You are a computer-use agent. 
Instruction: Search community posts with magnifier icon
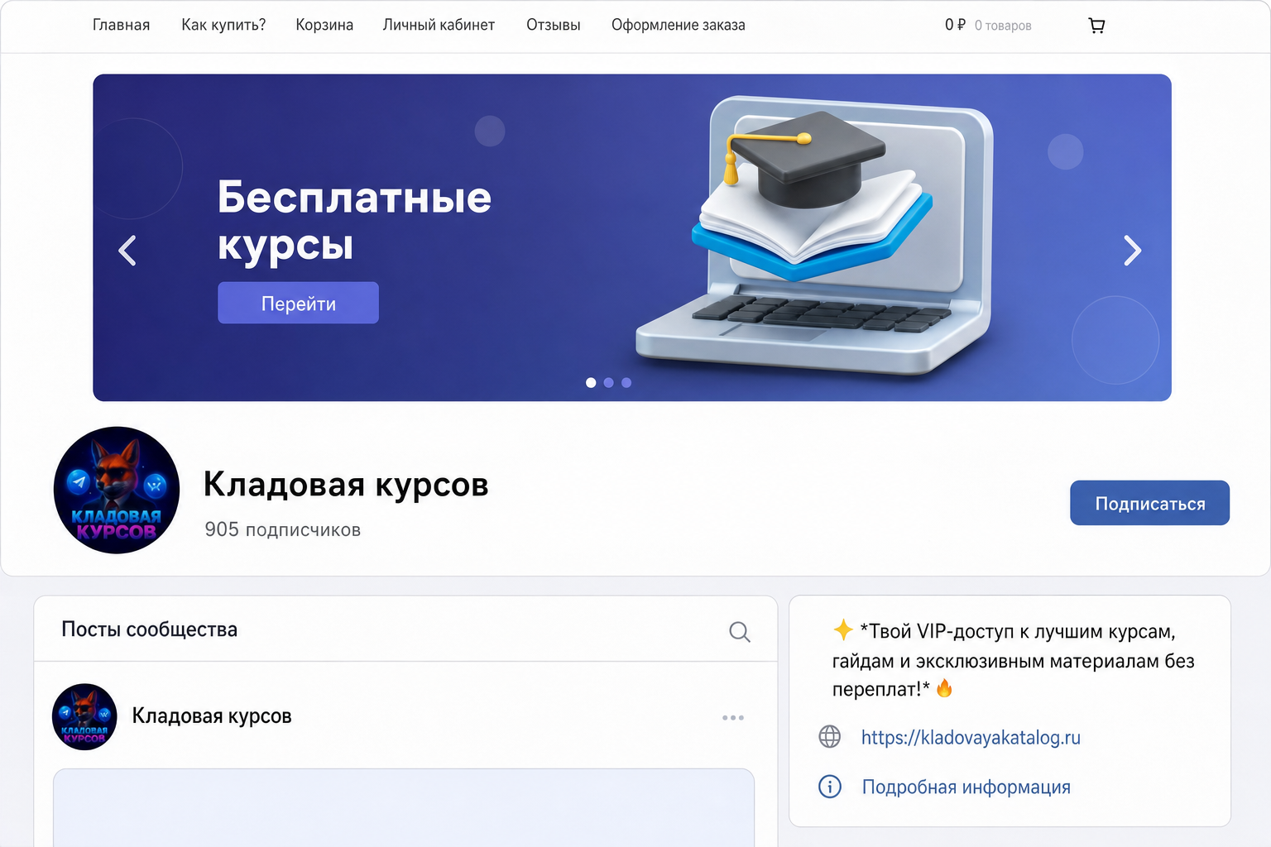pyautogui.click(x=740, y=632)
